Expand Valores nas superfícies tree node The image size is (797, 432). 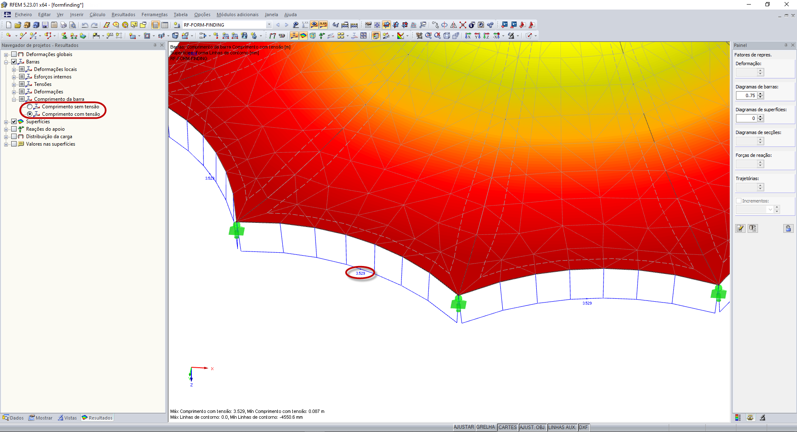pyautogui.click(x=6, y=144)
